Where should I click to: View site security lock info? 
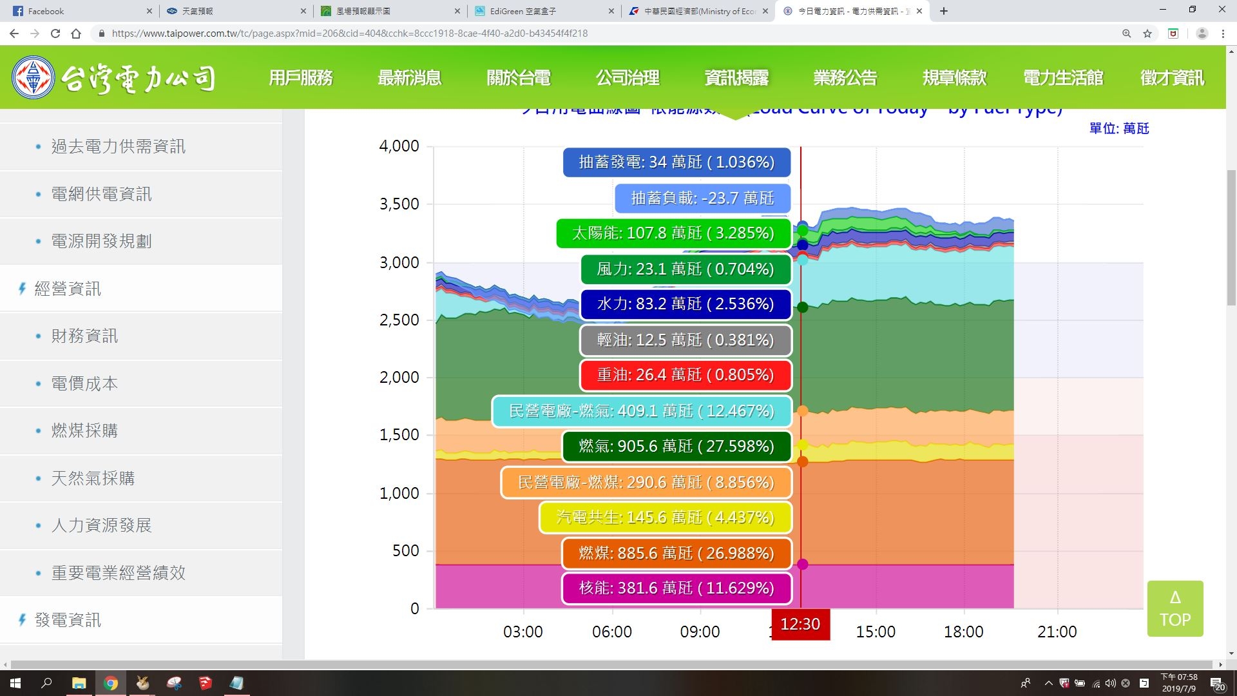(101, 34)
